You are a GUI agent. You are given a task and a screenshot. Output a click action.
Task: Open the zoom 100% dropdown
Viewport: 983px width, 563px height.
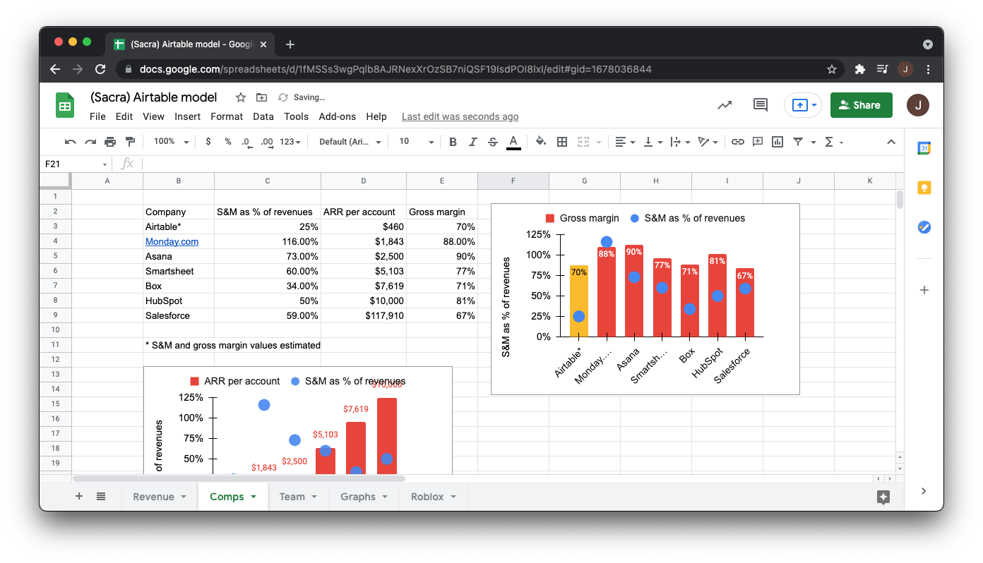[x=172, y=142]
